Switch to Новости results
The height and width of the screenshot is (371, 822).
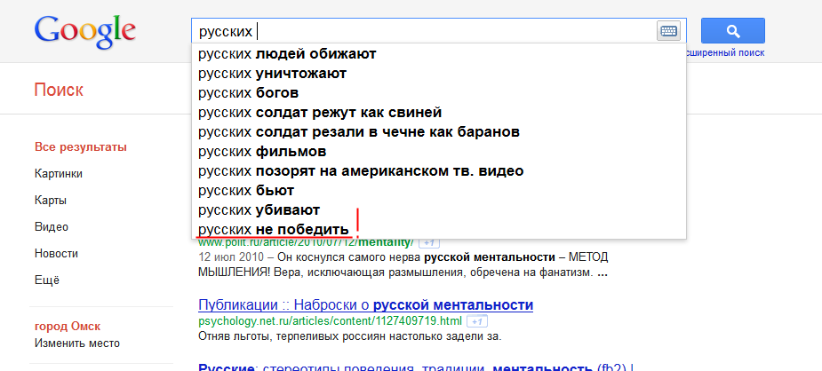[x=56, y=254]
